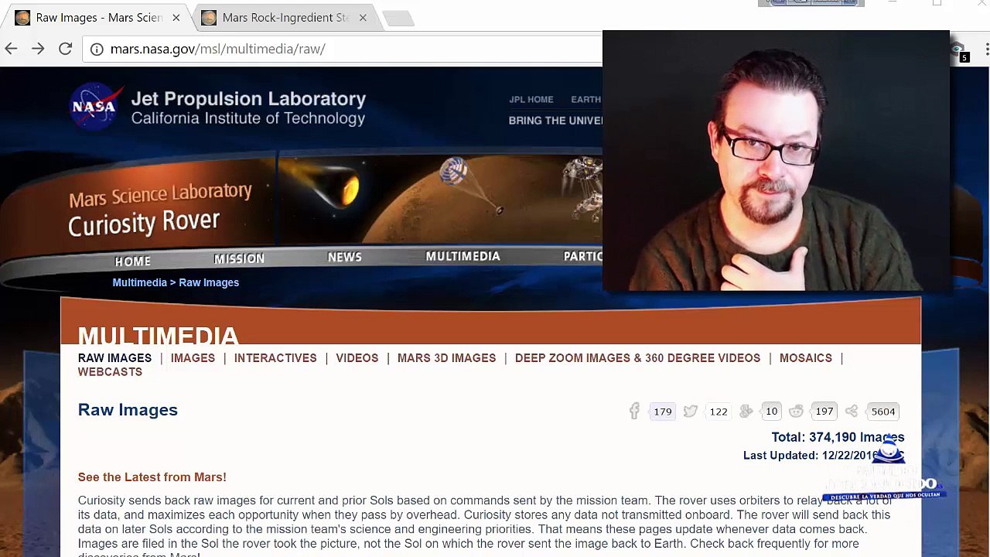Close the Raw Images browser tab
Screen dimensions: 990x557
(176, 18)
